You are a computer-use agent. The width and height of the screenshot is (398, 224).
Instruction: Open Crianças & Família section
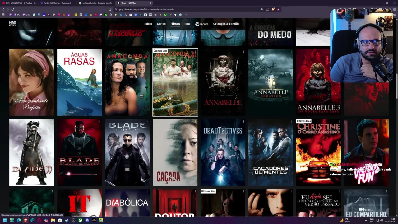pos(226,24)
